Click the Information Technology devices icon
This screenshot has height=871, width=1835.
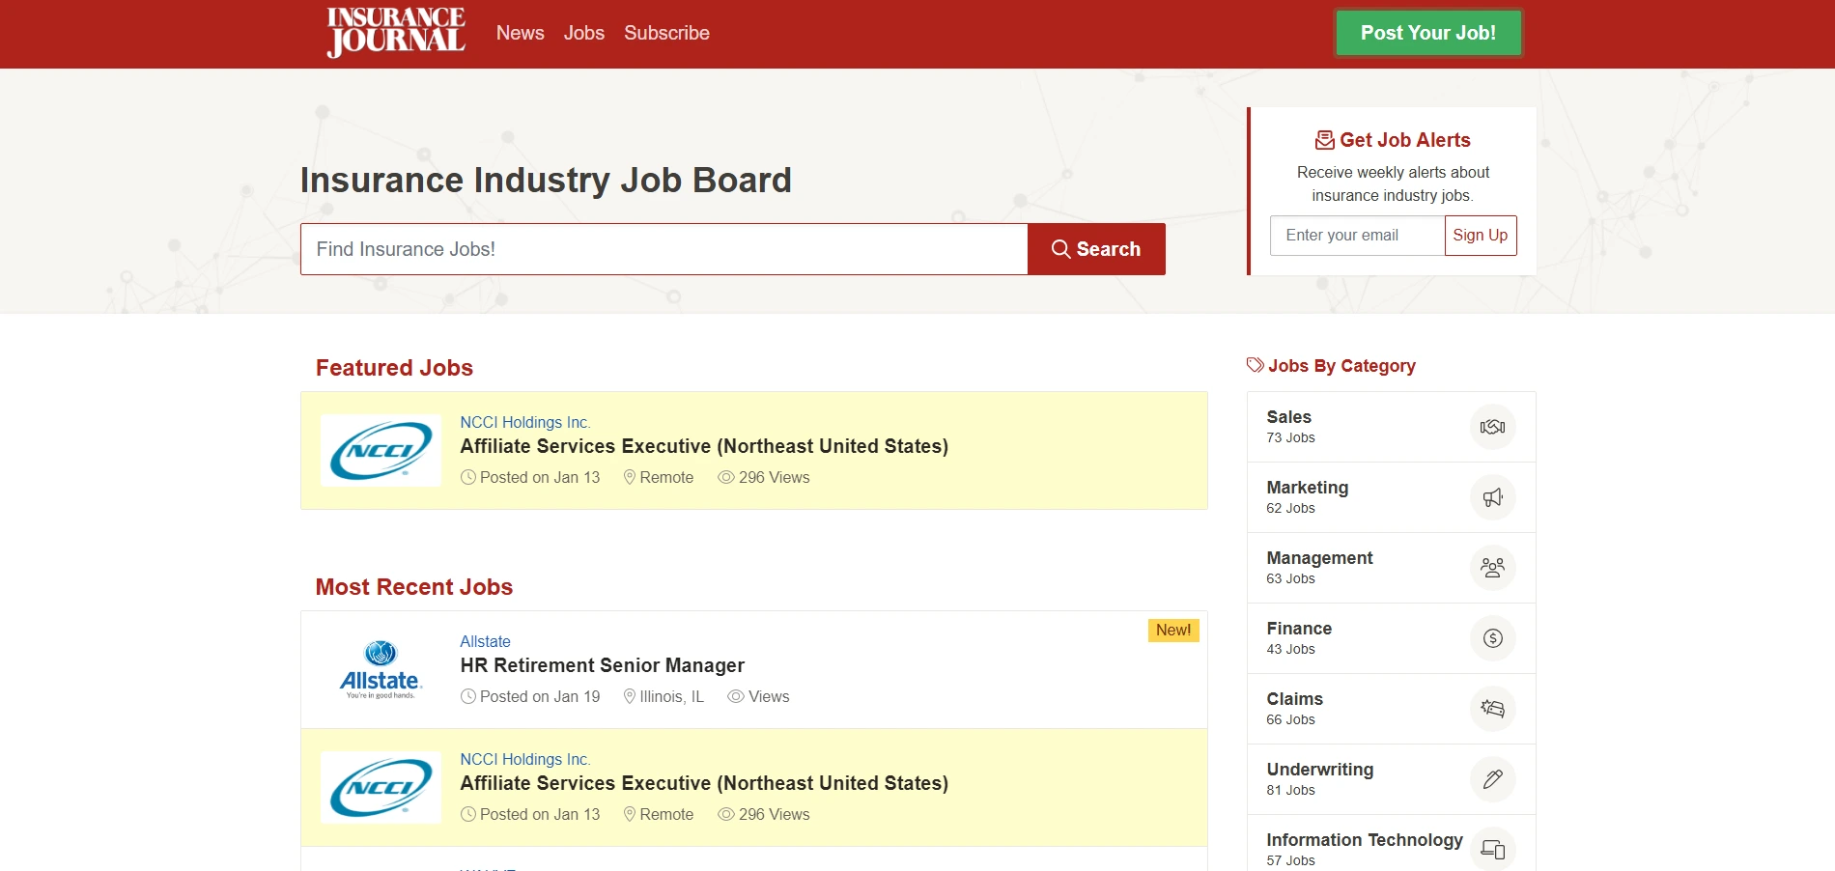click(1493, 850)
